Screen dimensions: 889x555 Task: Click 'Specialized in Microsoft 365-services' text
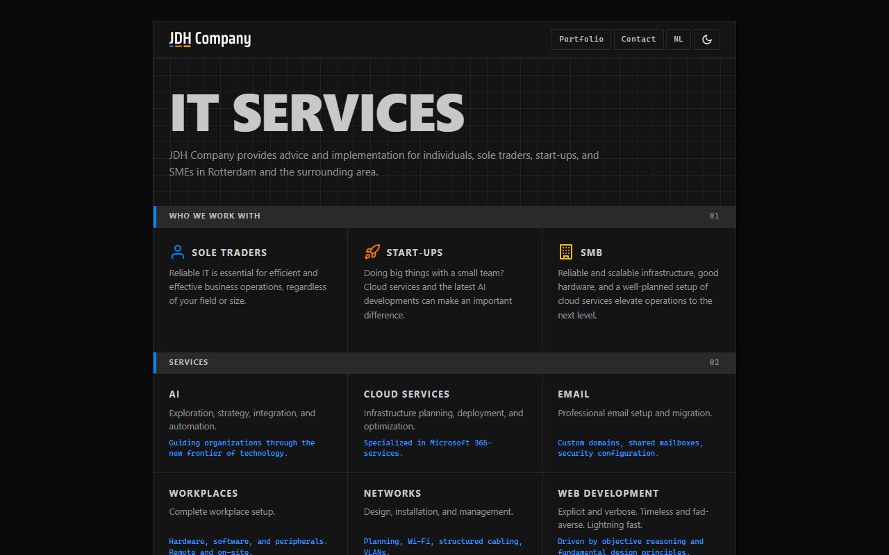[428, 448]
